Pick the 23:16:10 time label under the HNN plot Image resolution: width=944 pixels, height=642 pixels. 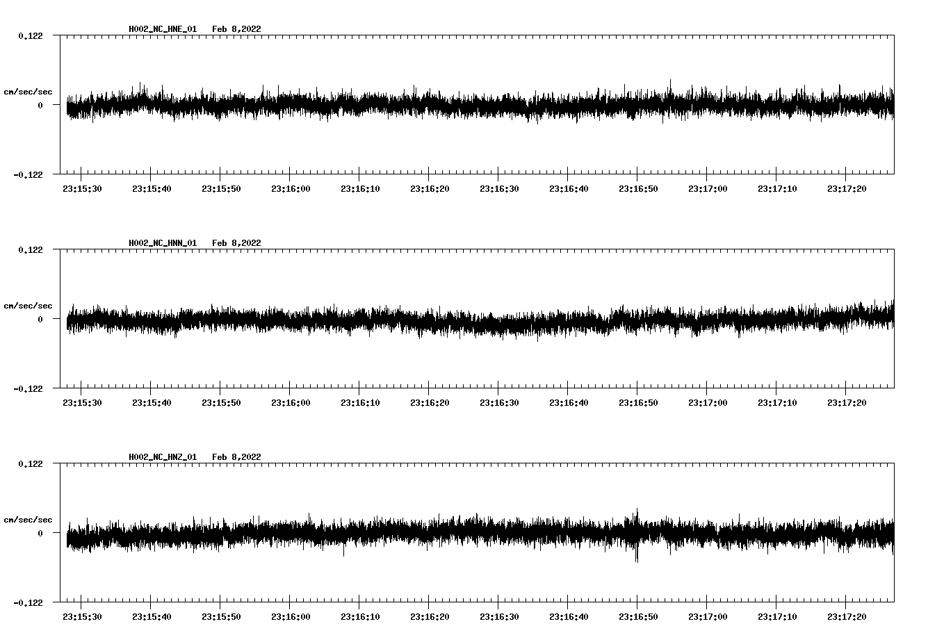(x=360, y=402)
